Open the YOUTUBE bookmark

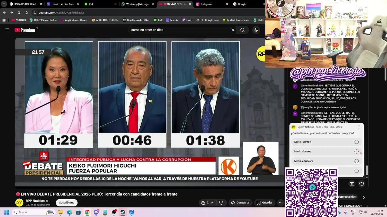pyautogui.click(x=19, y=20)
